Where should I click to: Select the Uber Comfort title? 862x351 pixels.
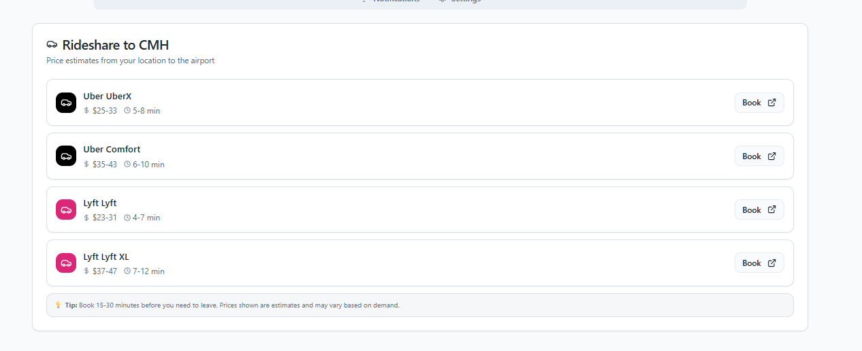112,150
